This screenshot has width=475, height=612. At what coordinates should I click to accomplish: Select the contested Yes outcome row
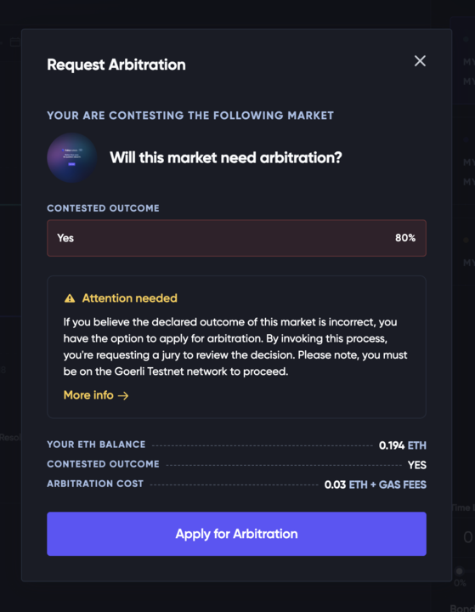tap(236, 238)
